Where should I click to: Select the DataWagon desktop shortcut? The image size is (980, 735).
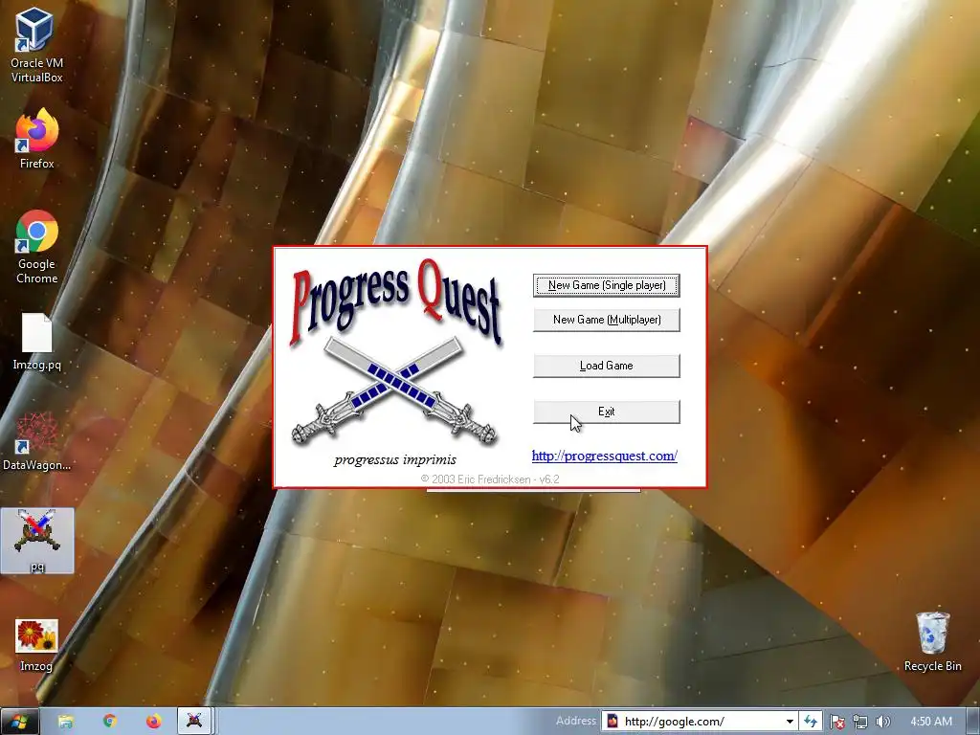pyautogui.click(x=36, y=441)
